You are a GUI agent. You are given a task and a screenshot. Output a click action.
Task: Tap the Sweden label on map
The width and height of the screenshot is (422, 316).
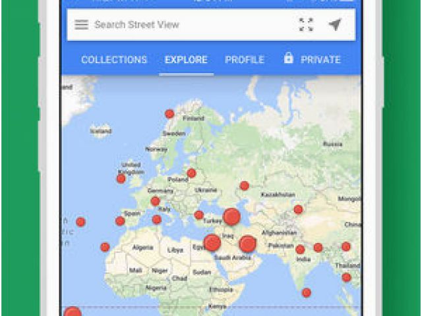click(174, 134)
